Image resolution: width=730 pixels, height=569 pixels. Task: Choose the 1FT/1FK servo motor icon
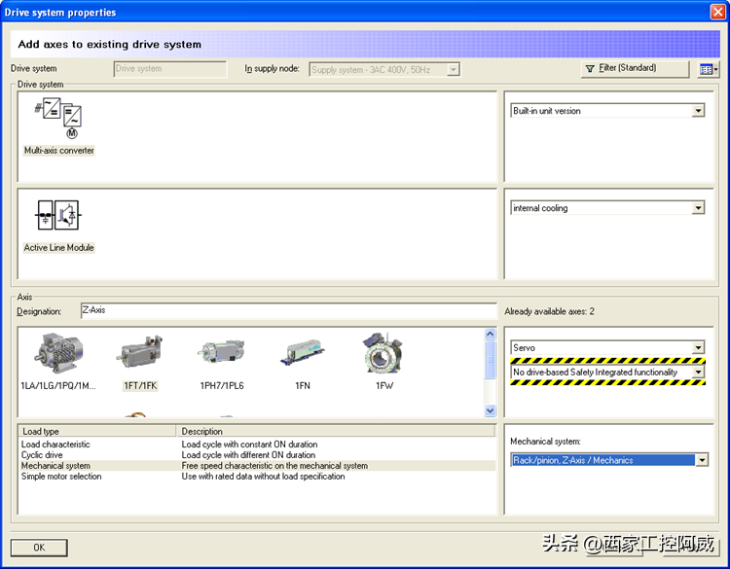click(140, 356)
